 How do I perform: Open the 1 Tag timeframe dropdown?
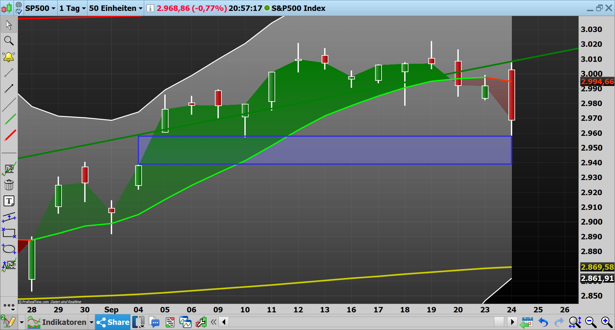[72, 8]
